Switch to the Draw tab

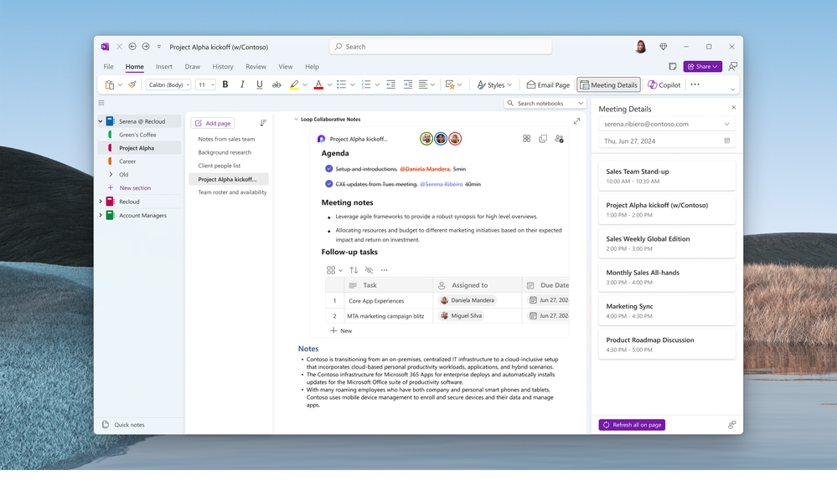pyautogui.click(x=192, y=67)
